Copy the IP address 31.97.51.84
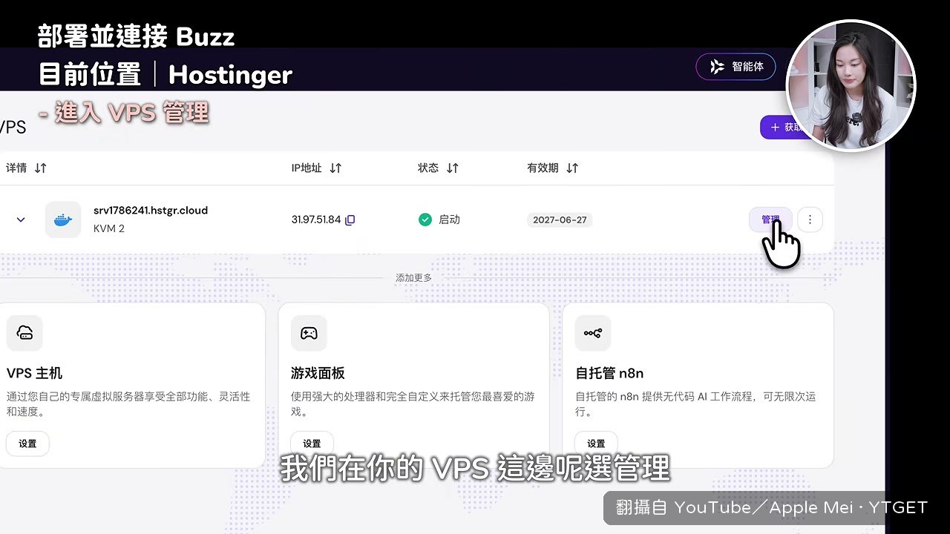The height and width of the screenshot is (534, 950). (x=350, y=220)
